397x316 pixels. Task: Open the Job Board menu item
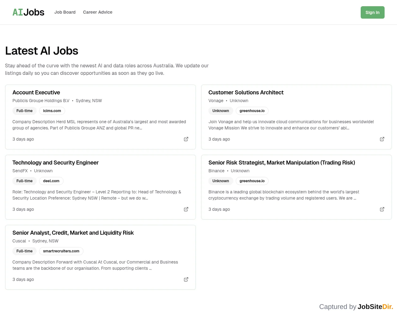[x=65, y=12]
